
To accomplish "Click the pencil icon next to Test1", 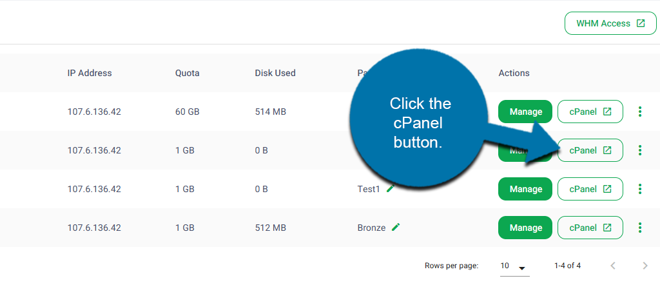I will coord(391,189).
